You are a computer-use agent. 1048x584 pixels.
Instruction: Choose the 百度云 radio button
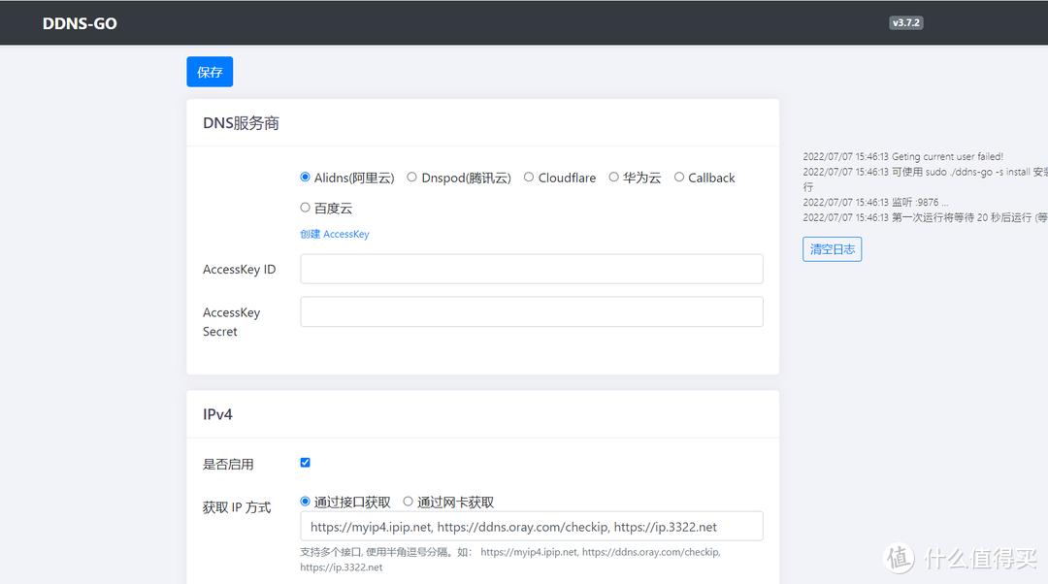point(306,208)
